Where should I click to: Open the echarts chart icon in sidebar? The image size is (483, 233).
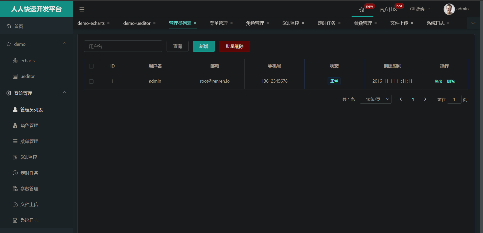pos(15,61)
